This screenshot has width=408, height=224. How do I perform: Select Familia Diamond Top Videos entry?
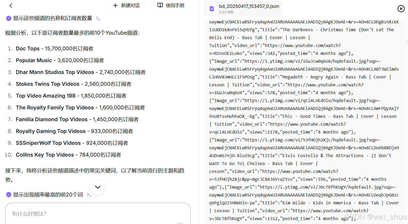(x=77, y=119)
